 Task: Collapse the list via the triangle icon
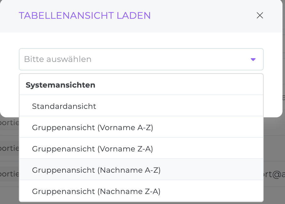coord(253,59)
